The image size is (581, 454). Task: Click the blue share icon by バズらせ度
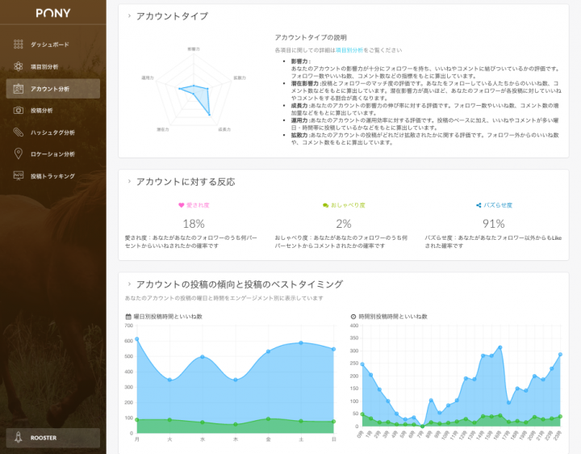(479, 205)
